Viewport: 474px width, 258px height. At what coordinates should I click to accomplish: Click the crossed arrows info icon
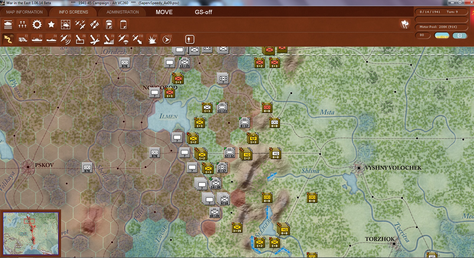pyautogui.click(x=94, y=25)
